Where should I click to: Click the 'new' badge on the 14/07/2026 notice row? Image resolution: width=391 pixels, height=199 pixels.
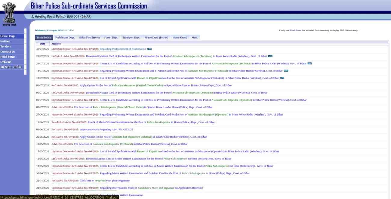pos(286,71)
